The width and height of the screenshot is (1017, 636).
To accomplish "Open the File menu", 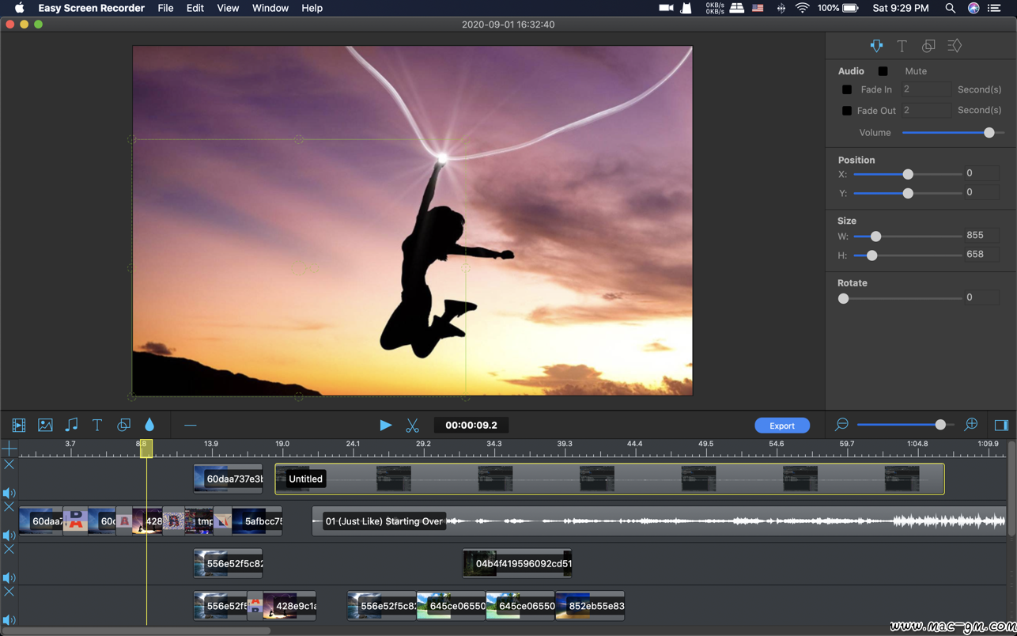I will pyautogui.click(x=165, y=8).
